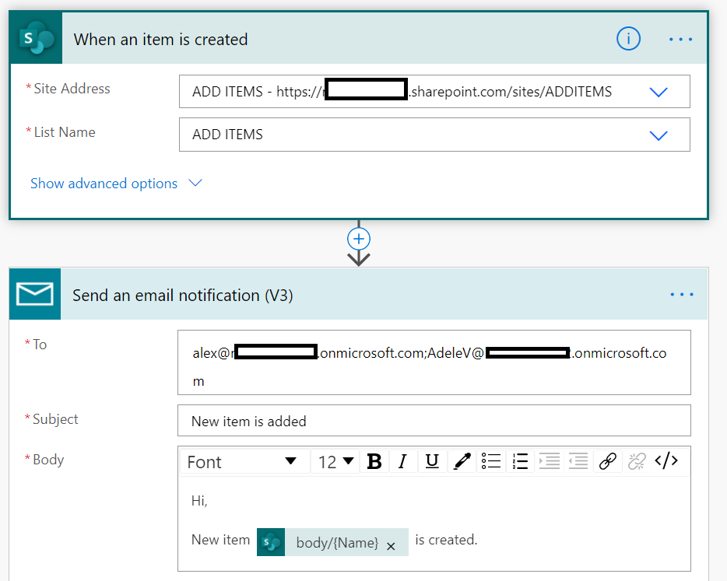Open the font size 12 dropdown
727x581 pixels.
coord(335,461)
